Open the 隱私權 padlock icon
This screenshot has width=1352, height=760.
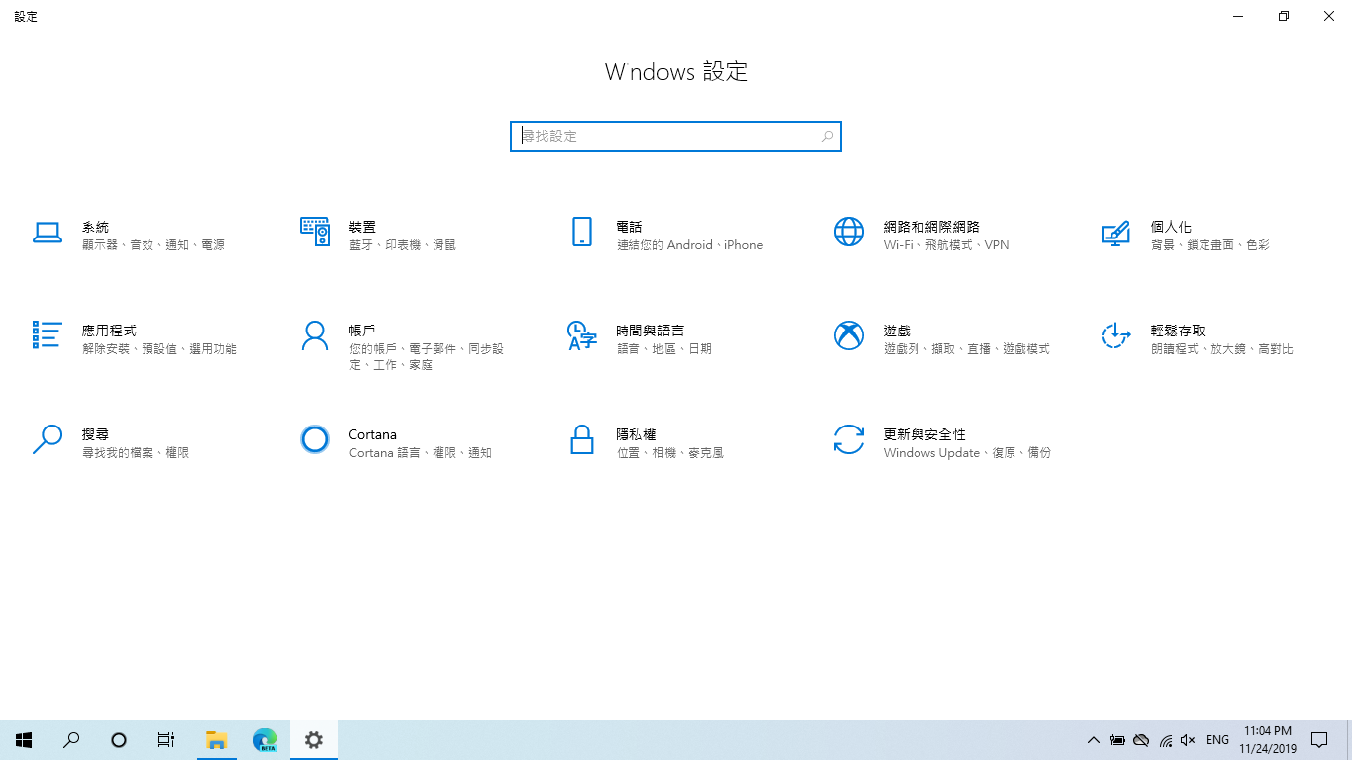coord(582,439)
